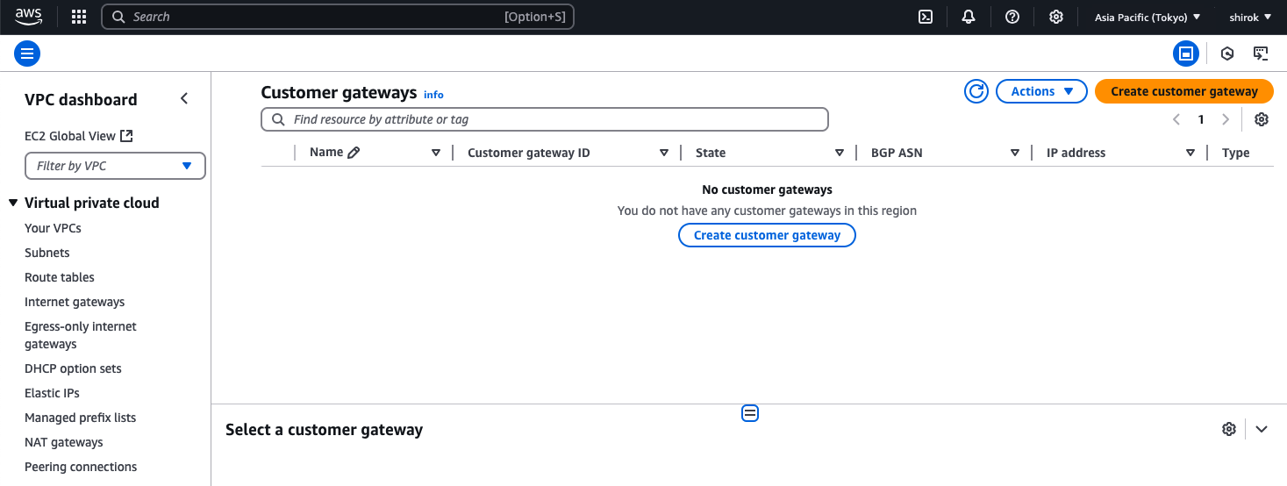Open table preferences gear icon
The image size is (1287, 486).
(x=1262, y=119)
